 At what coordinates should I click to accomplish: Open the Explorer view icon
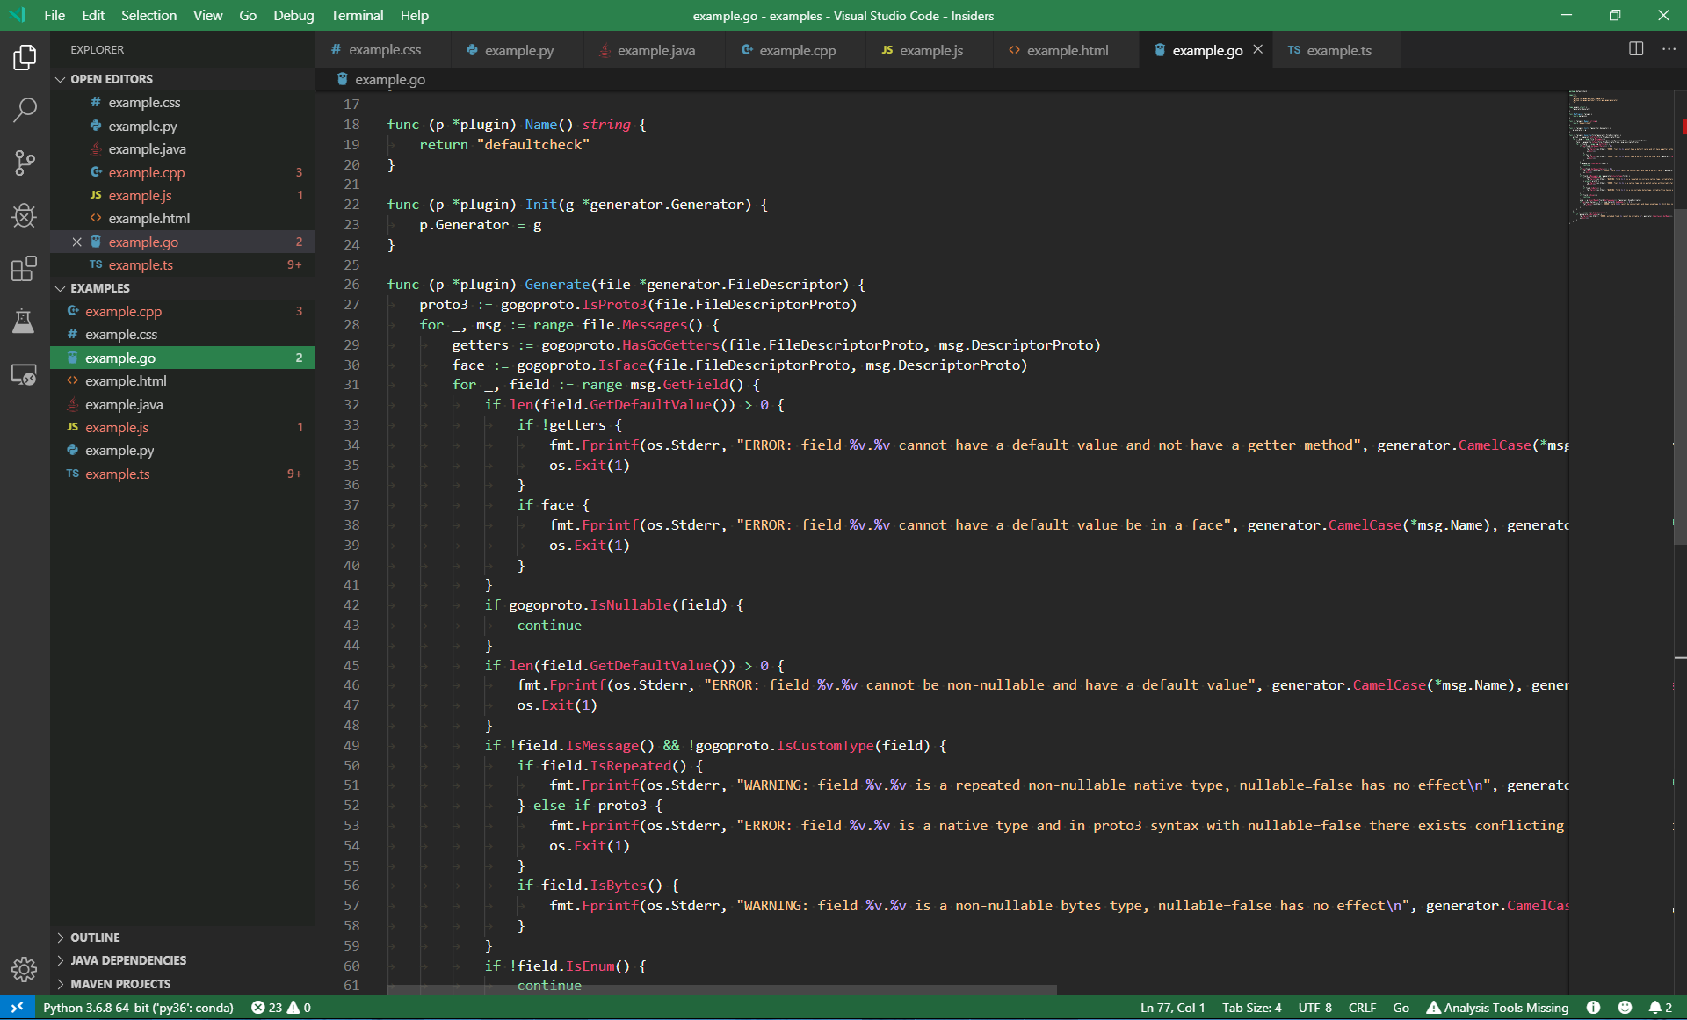(25, 58)
